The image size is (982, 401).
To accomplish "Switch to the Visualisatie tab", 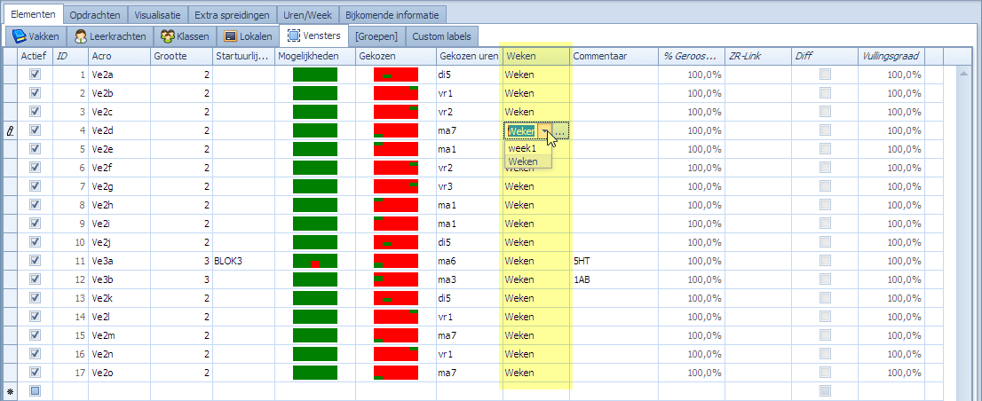I will (x=157, y=14).
